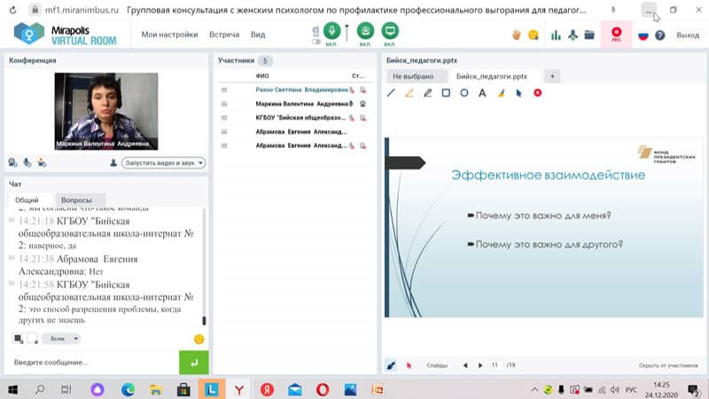
Task: Click the first webcam settings icon under video
Action: click(x=12, y=162)
